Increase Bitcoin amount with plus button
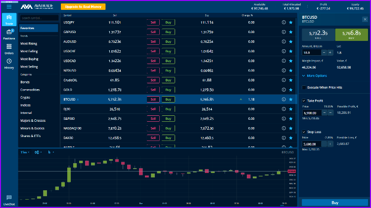371x208 pixels. (x=330, y=53)
